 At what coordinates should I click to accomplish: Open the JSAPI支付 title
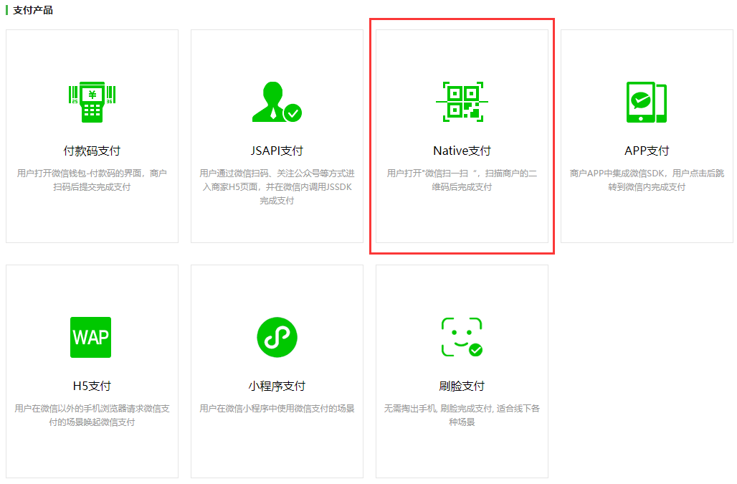(277, 151)
